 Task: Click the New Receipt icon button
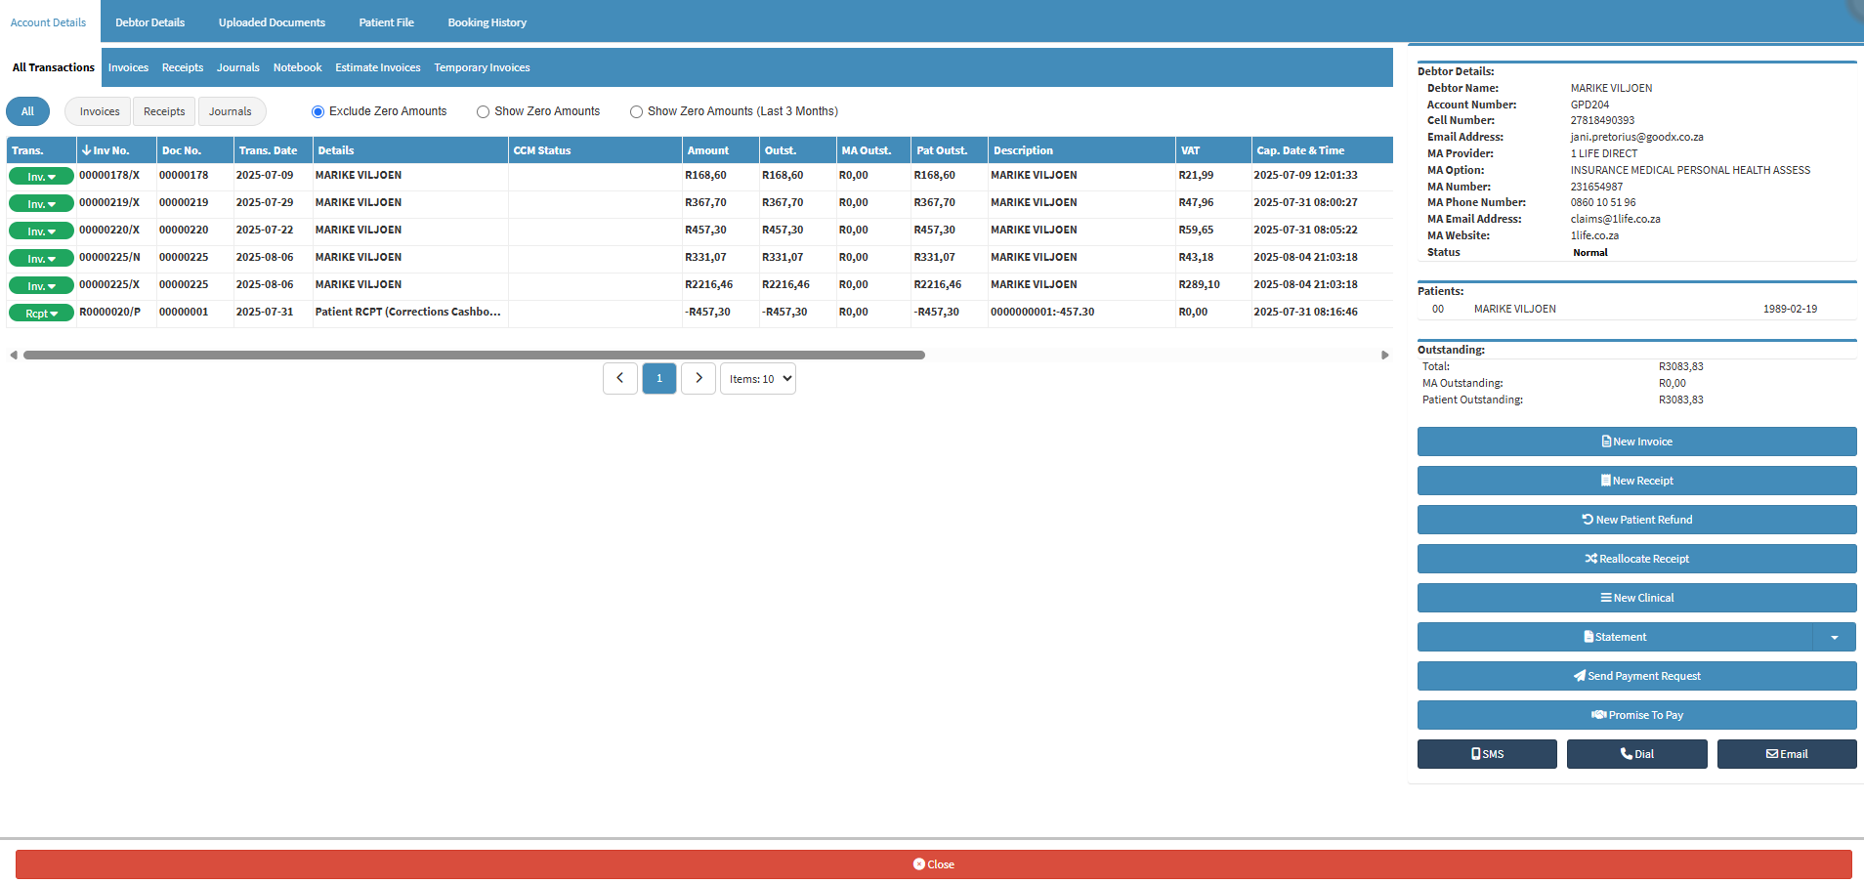(1605, 481)
